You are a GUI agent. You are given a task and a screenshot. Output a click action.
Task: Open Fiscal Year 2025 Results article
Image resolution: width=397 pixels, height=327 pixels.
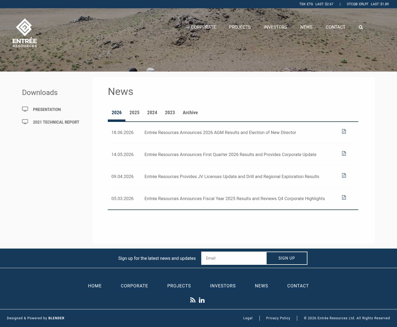click(x=235, y=198)
